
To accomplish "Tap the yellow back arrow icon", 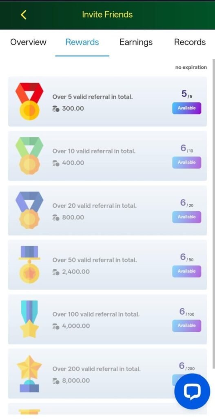I will 23,14.
